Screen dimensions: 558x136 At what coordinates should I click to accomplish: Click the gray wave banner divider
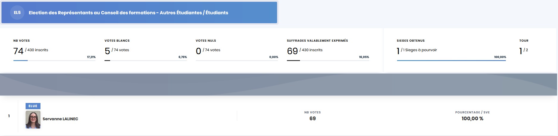pos(279,85)
